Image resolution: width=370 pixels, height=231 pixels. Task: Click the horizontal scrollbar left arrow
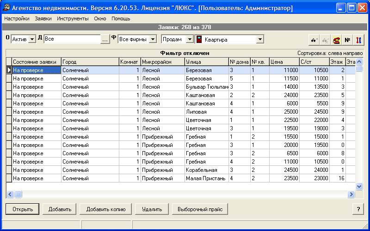pos(10,194)
